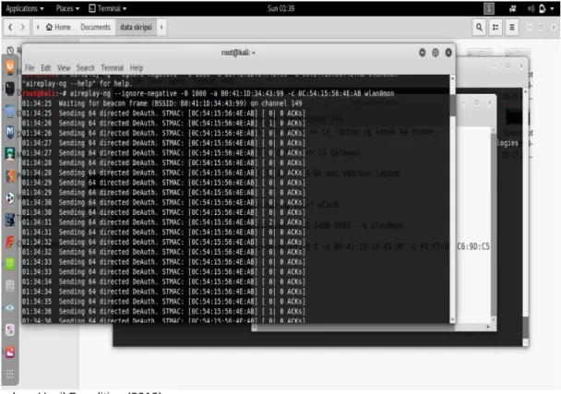Go to Documents in the Files path bar

(95, 27)
